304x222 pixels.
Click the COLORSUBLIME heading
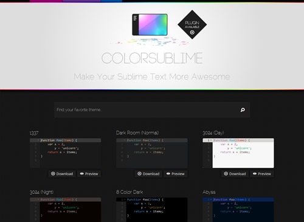152,58
